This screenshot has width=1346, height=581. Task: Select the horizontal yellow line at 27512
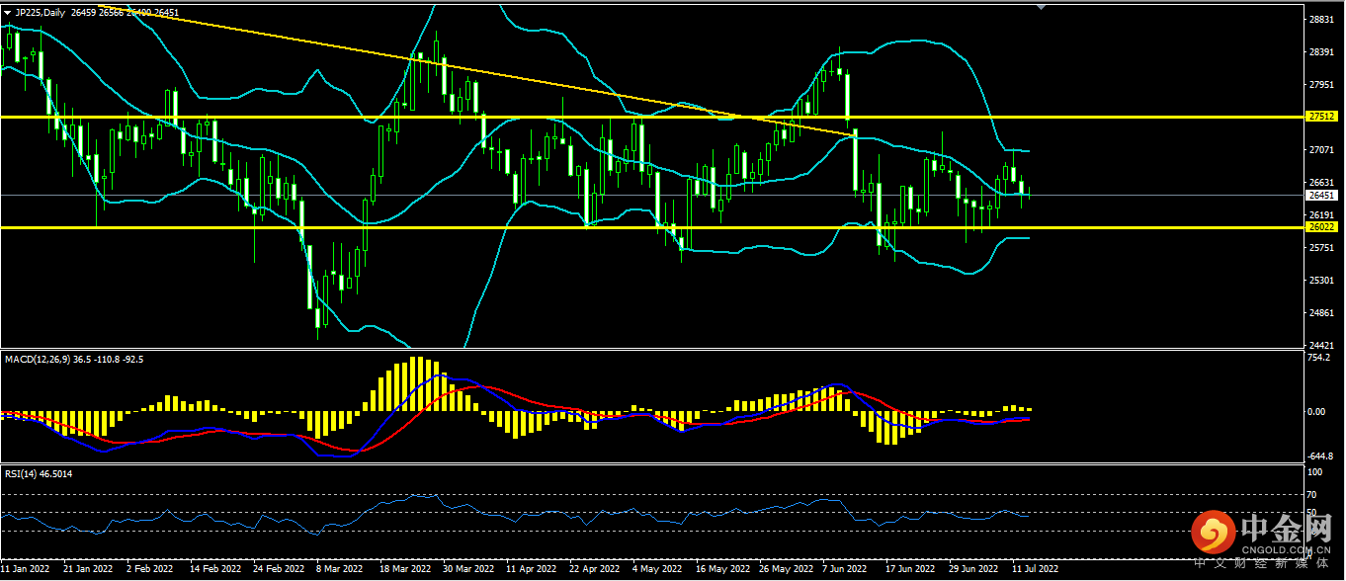[x=652, y=117]
